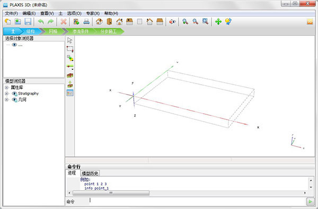Click the Save floppy disk icon
The width and height of the screenshot is (318, 209).
[x=28, y=22]
